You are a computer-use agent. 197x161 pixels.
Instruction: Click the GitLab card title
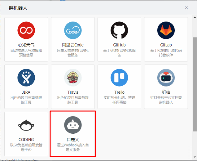[166, 45]
